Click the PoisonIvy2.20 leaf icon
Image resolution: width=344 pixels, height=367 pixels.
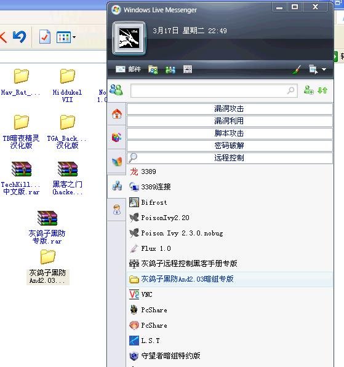click(x=134, y=218)
